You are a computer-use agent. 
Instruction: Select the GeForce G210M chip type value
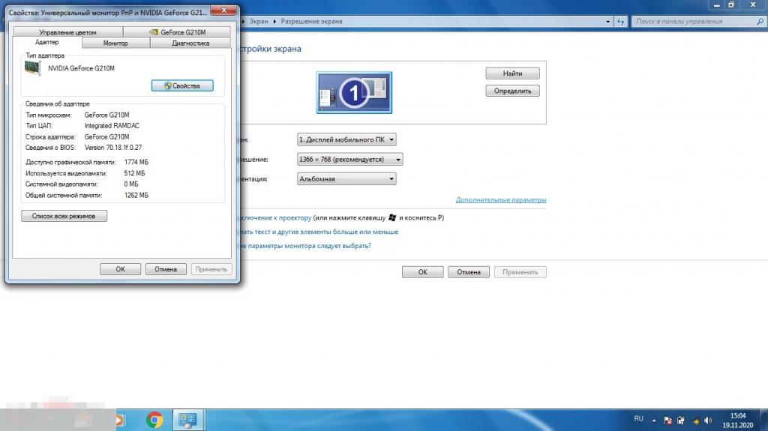pyautogui.click(x=106, y=115)
